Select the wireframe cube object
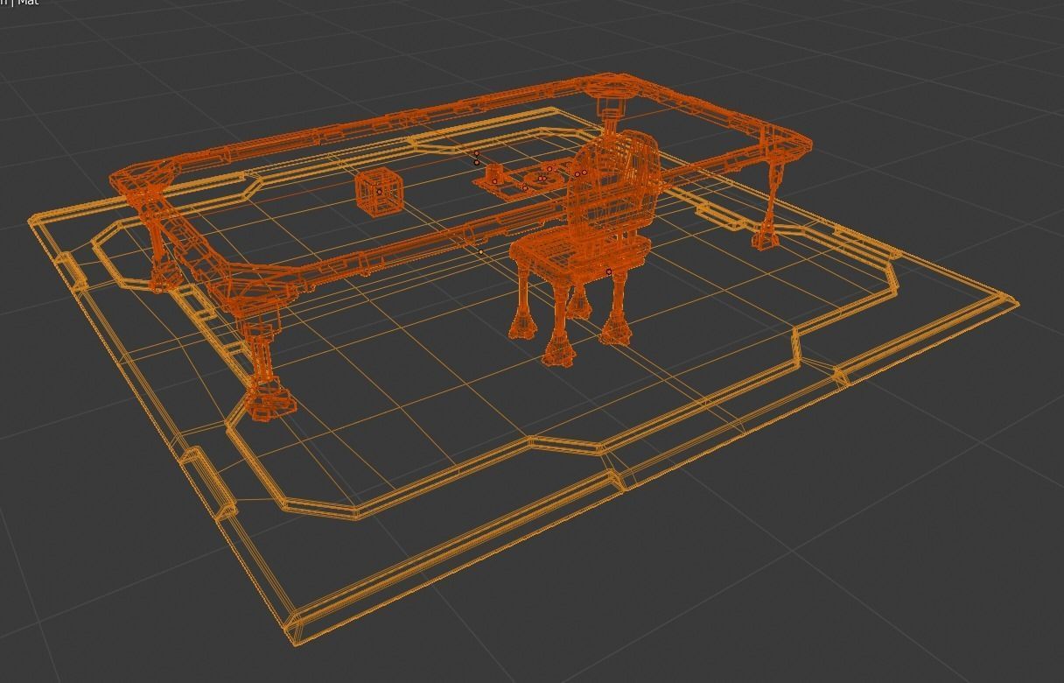The image size is (1064, 683). [378, 192]
